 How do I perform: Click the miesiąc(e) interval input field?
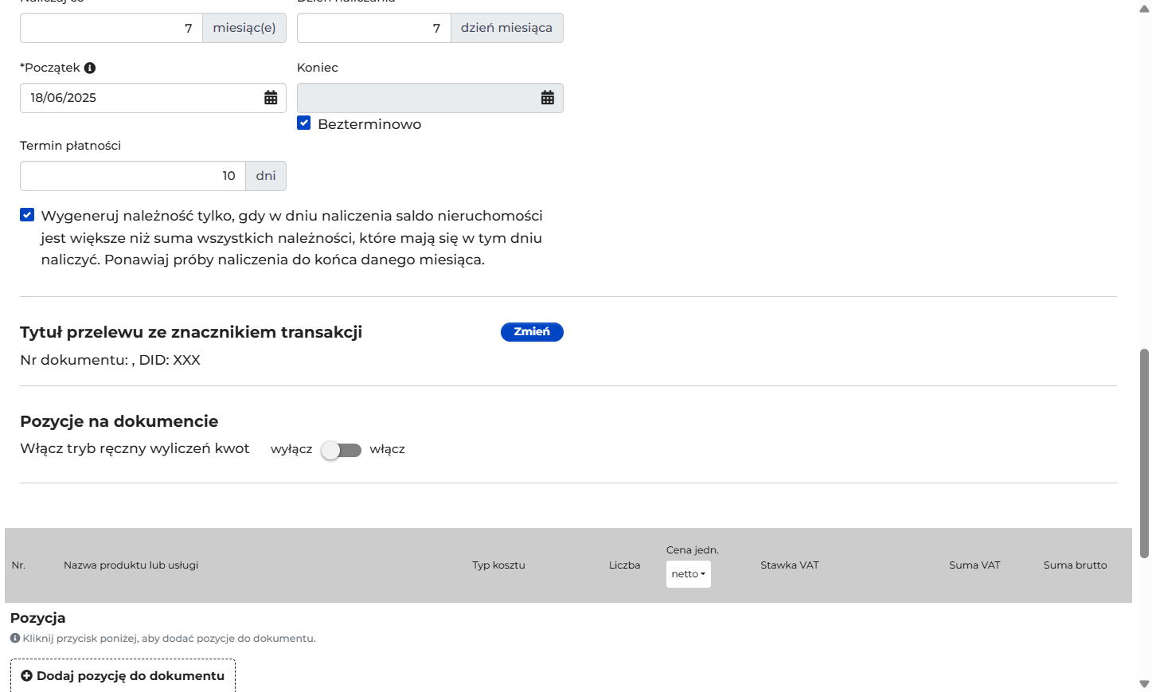[111, 28]
